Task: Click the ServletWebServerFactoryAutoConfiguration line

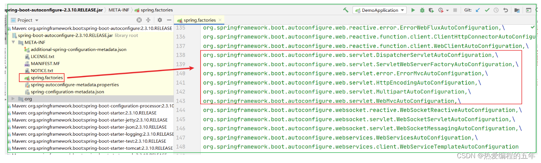Action: [x=361, y=64]
